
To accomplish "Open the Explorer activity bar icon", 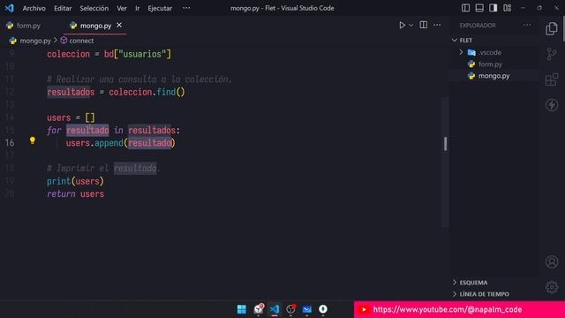I will tap(551, 29).
